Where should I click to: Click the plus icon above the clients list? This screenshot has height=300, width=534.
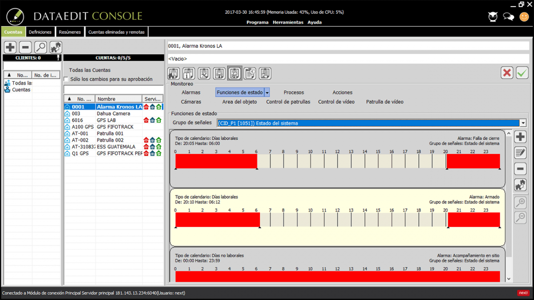10,47
